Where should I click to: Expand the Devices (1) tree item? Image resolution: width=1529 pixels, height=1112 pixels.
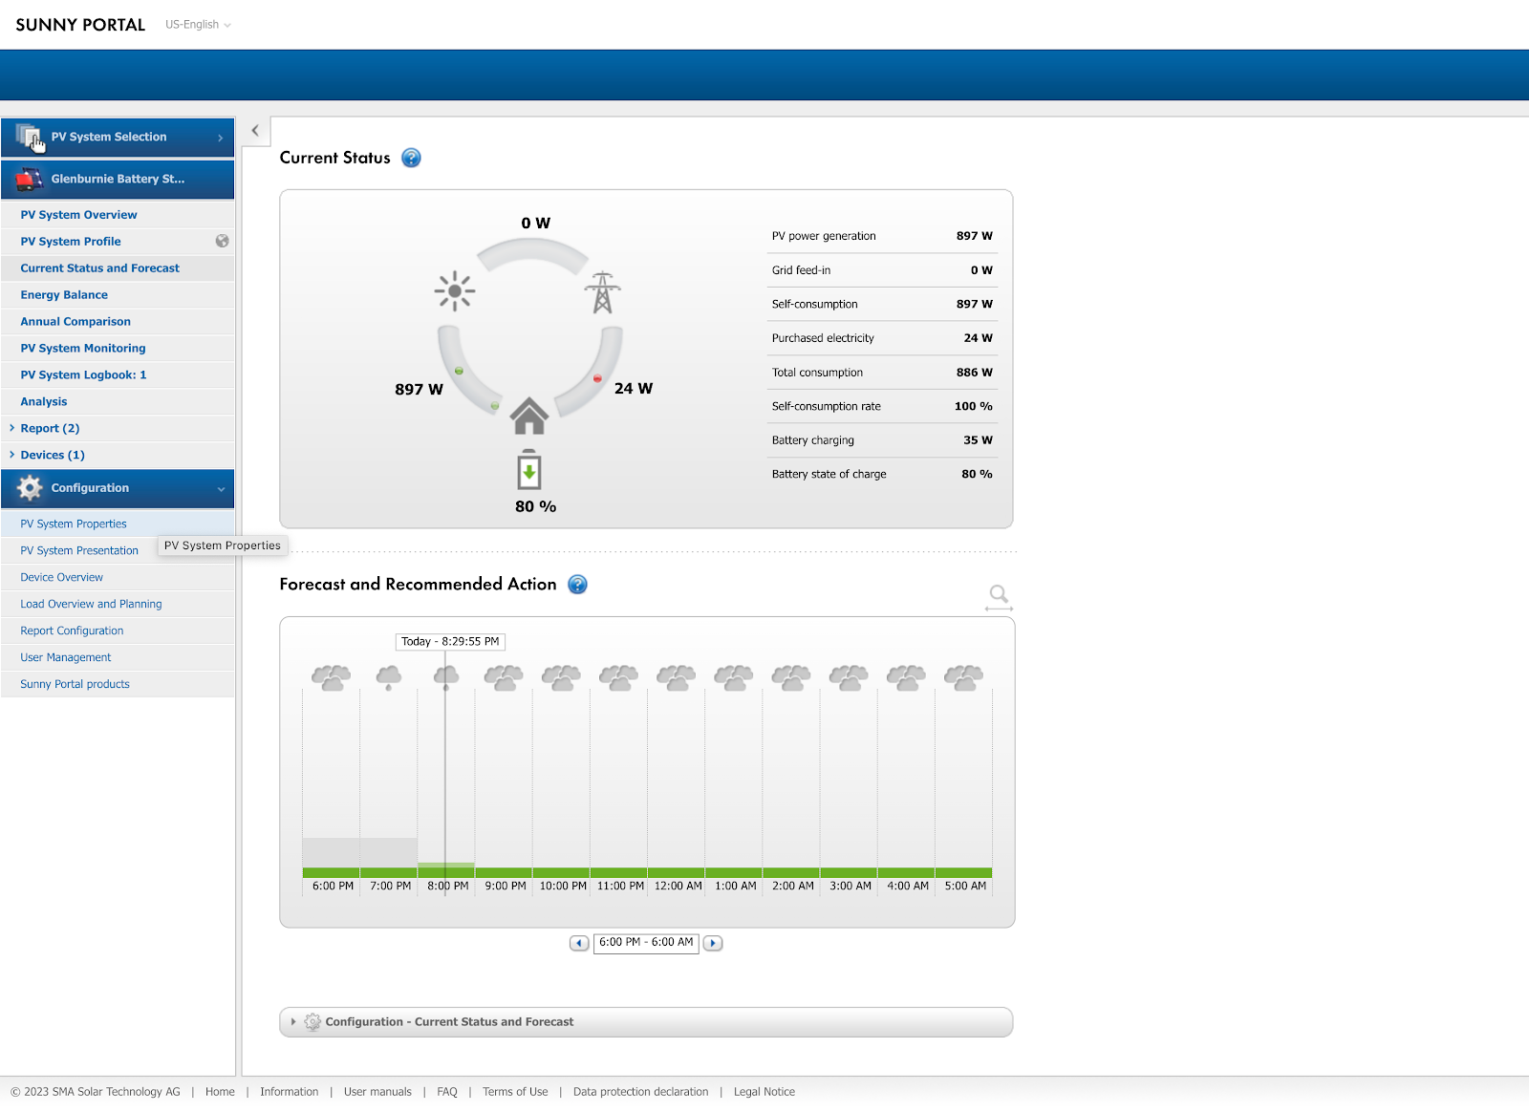11,455
